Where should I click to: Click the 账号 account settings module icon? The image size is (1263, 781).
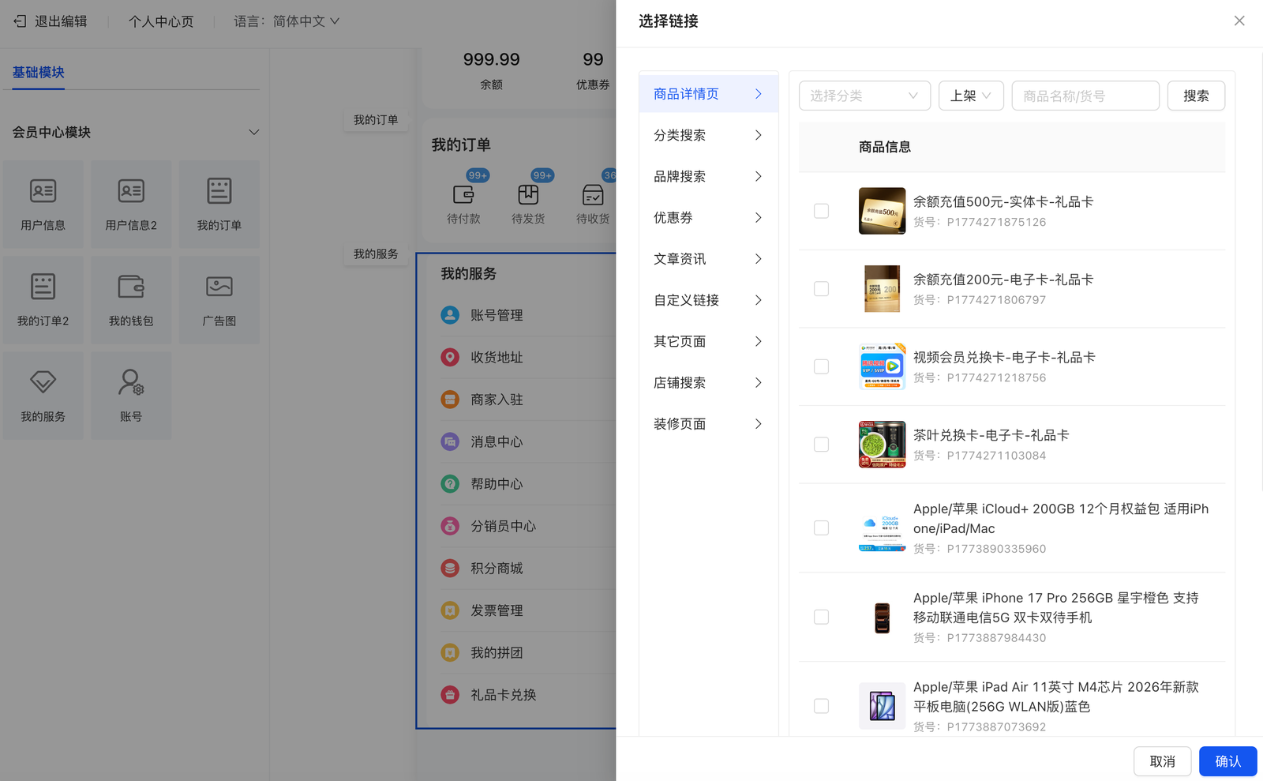[x=131, y=382]
